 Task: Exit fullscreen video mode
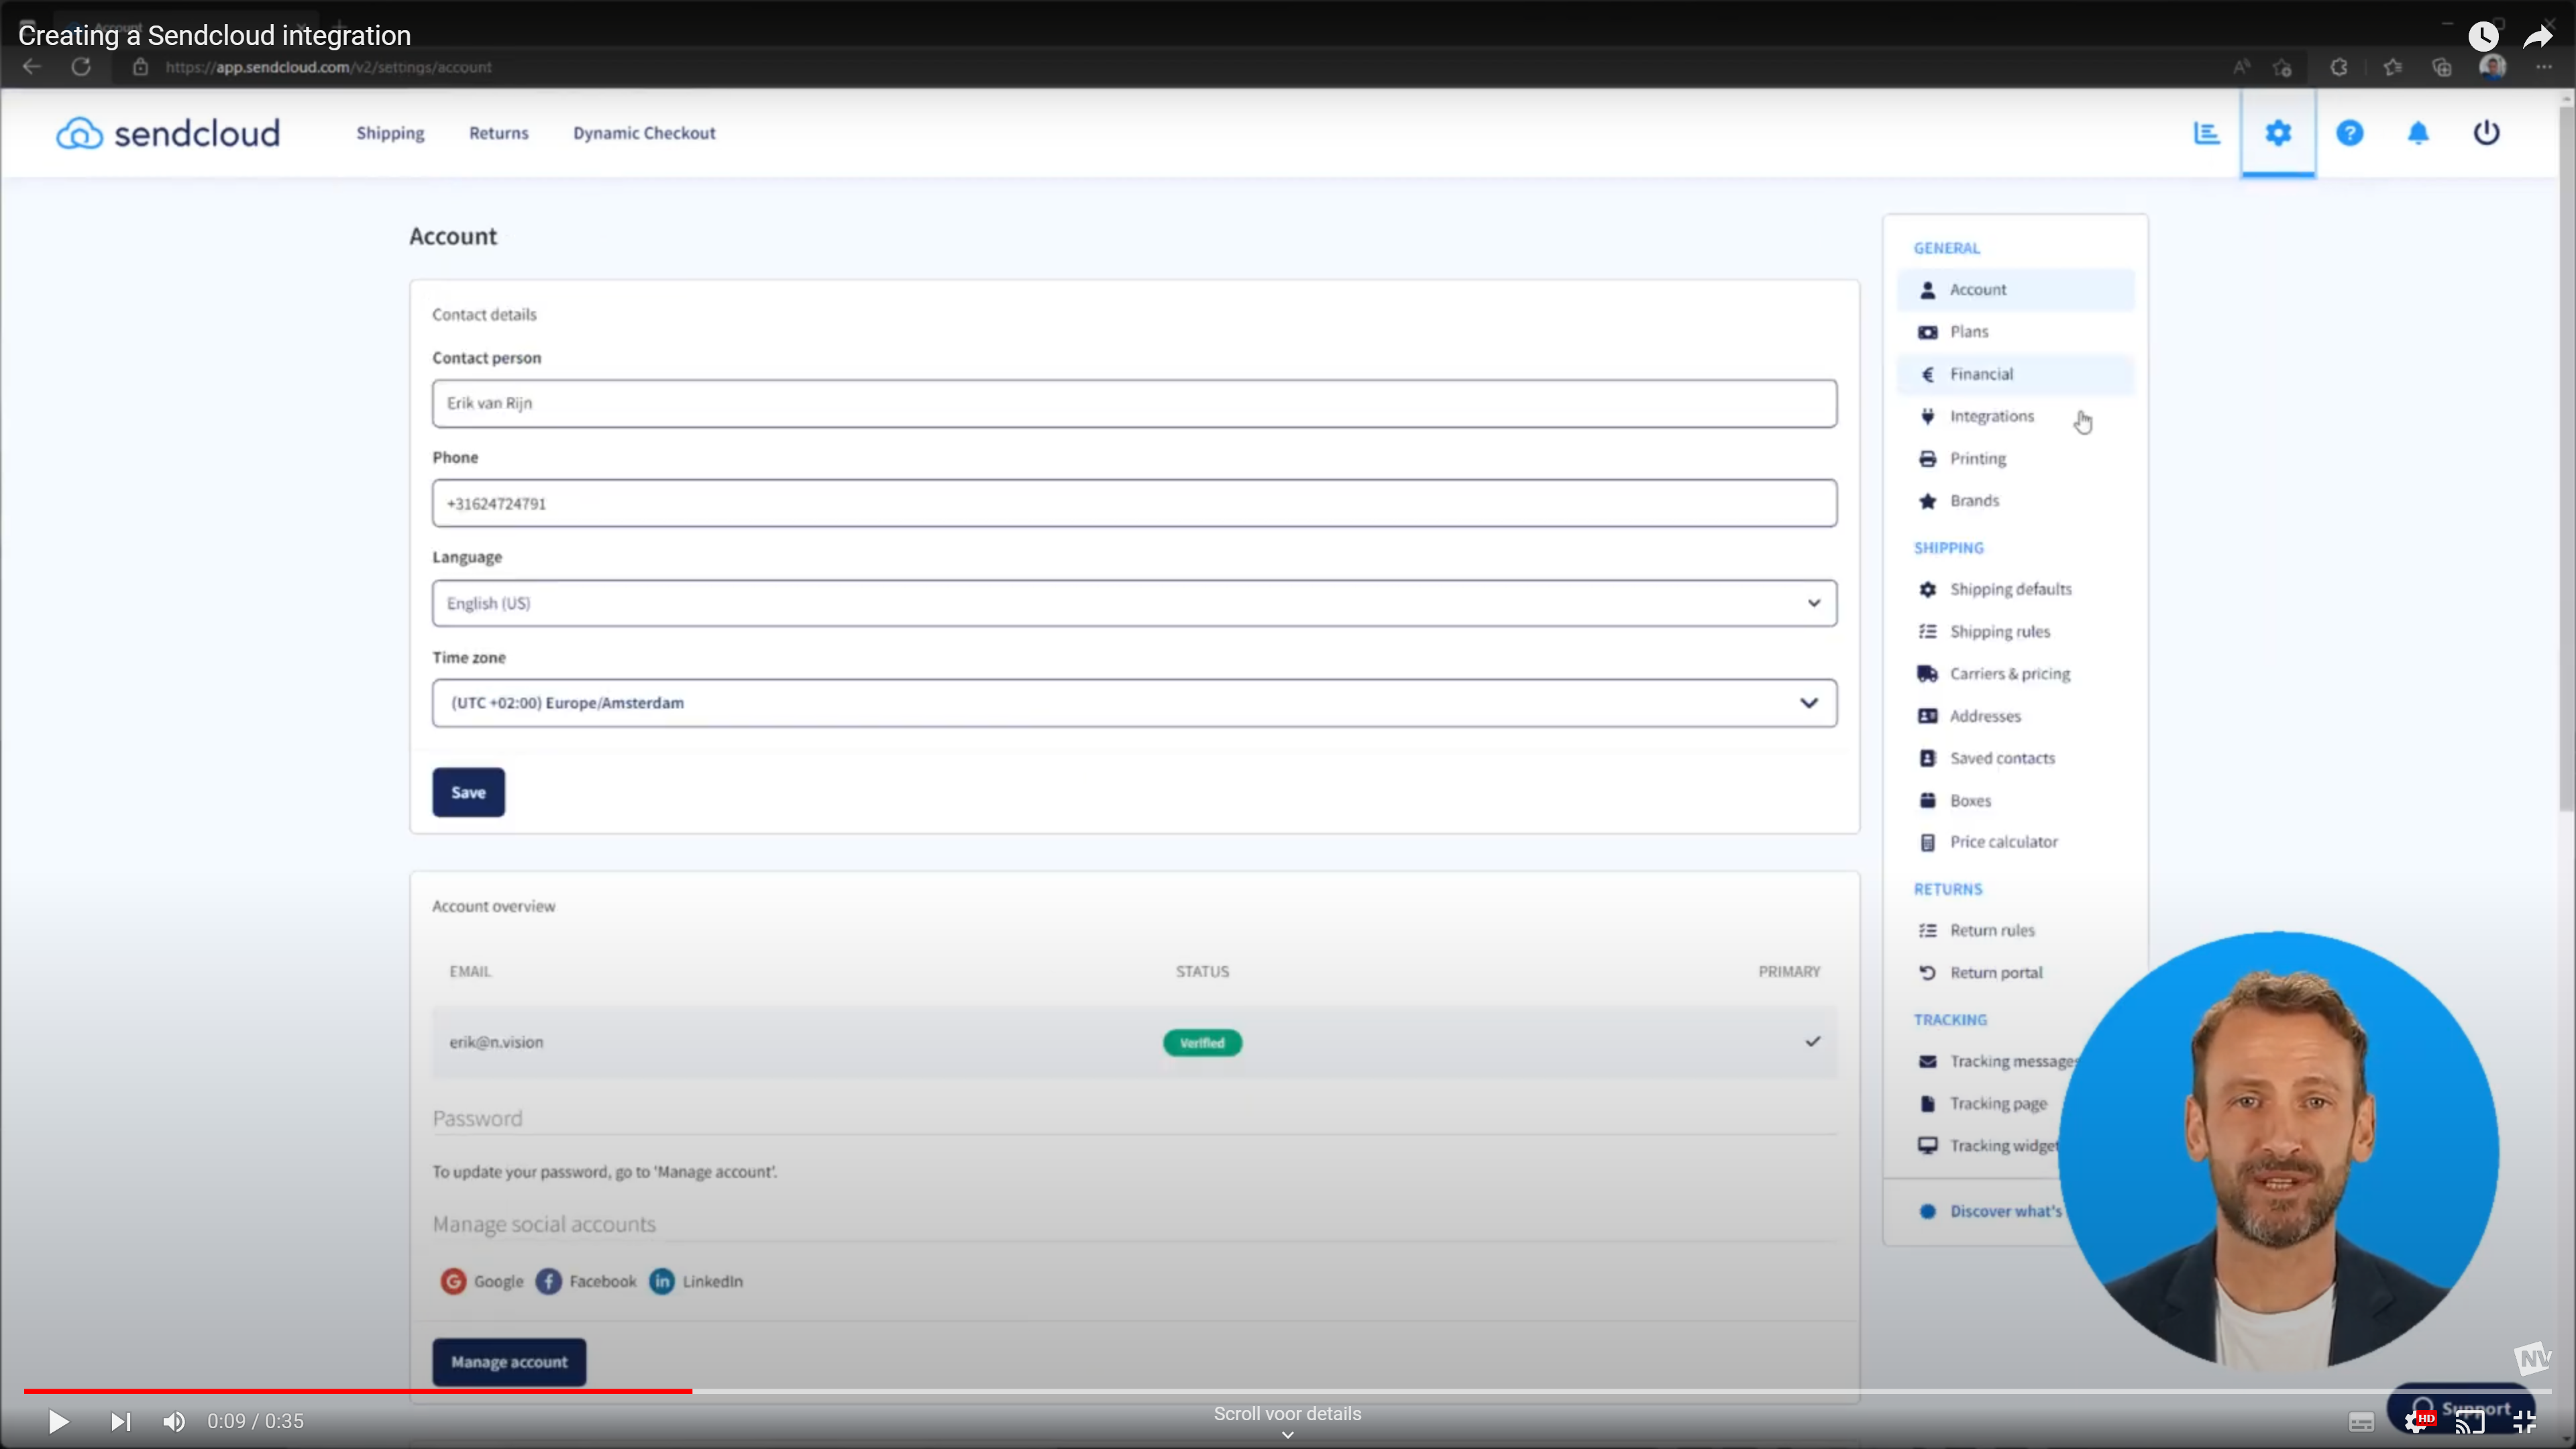[2524, 1421]
